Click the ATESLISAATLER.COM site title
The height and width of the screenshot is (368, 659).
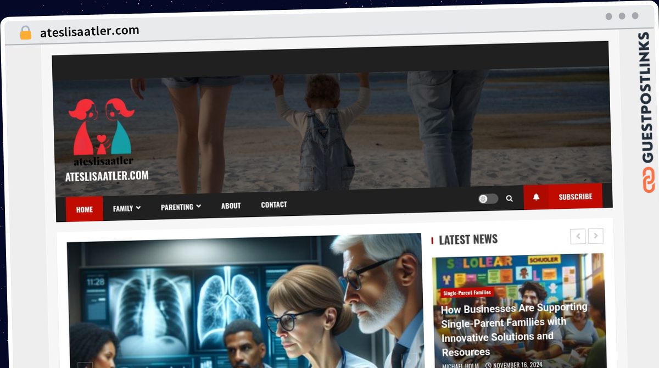click(x=107, y=176)
